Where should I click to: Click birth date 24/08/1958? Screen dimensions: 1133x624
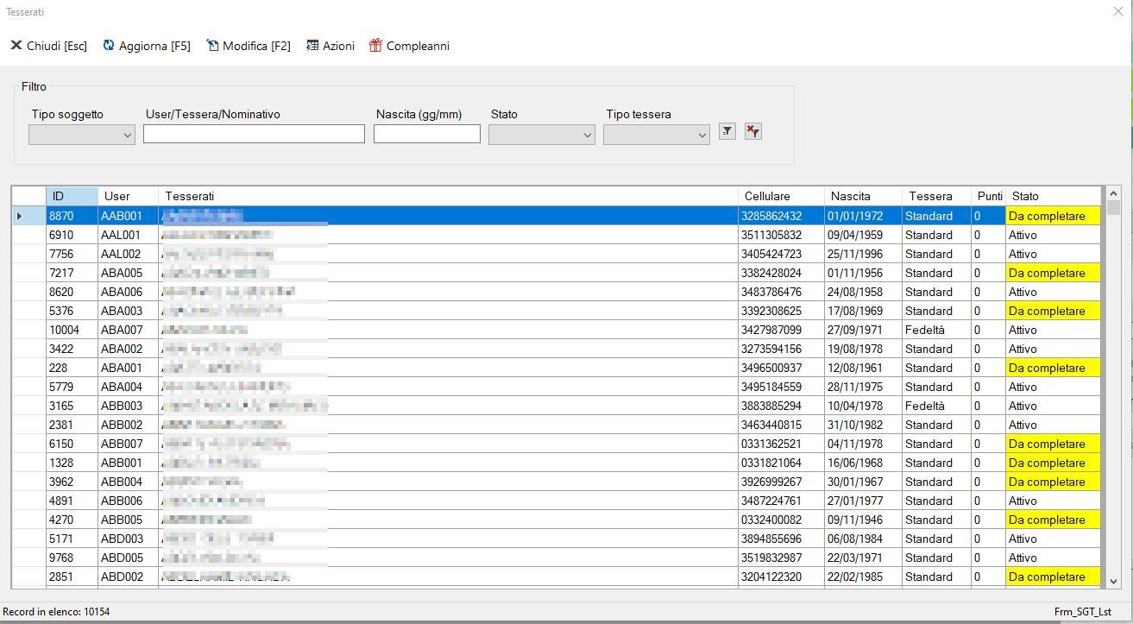[864, 292]
